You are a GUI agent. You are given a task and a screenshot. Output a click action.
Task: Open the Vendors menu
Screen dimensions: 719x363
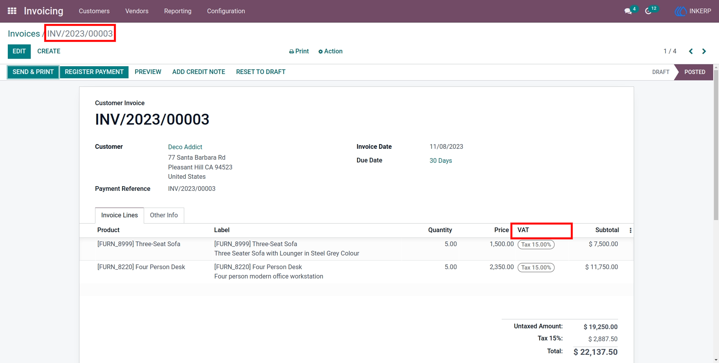[137, 11]
